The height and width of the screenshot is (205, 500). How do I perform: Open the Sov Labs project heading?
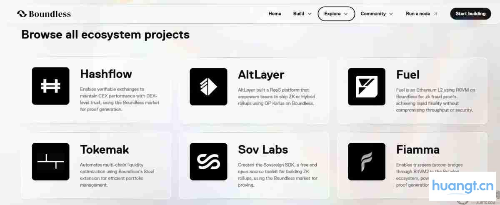(x=263, y=150)
